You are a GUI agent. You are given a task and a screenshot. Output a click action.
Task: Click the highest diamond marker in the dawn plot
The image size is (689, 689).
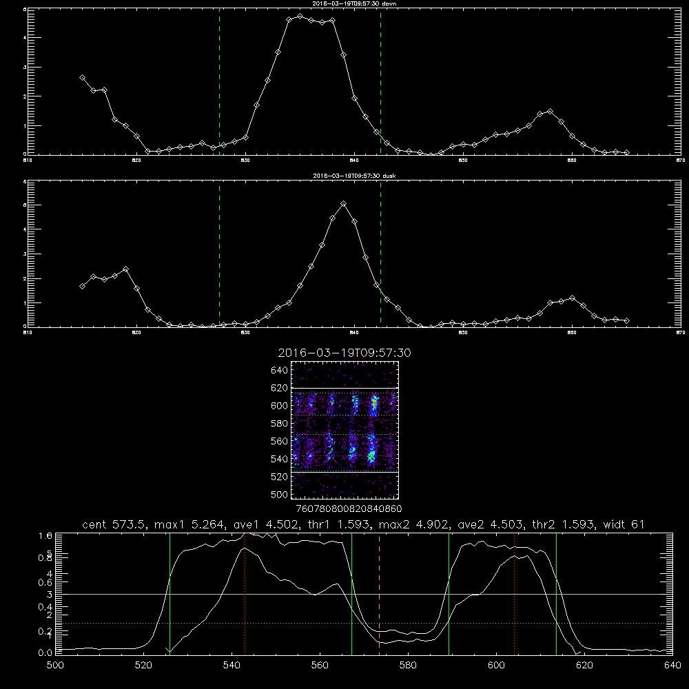[x=300, y=17]
